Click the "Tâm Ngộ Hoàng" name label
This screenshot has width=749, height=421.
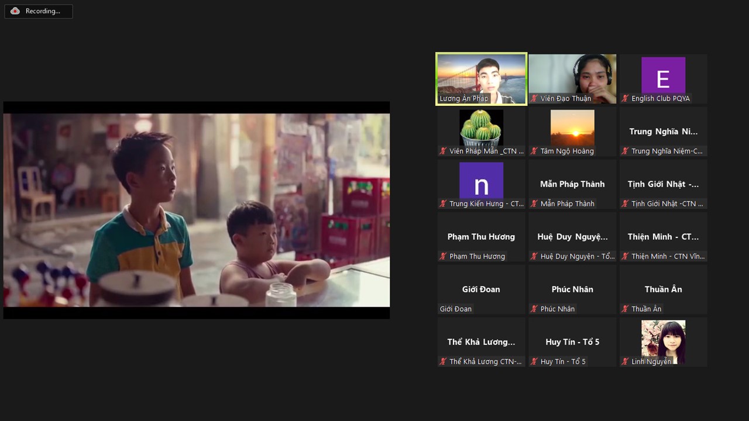point(567,151)
